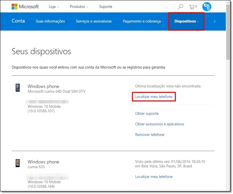Click the scrollbar up arrow

(x=228, y=2)
